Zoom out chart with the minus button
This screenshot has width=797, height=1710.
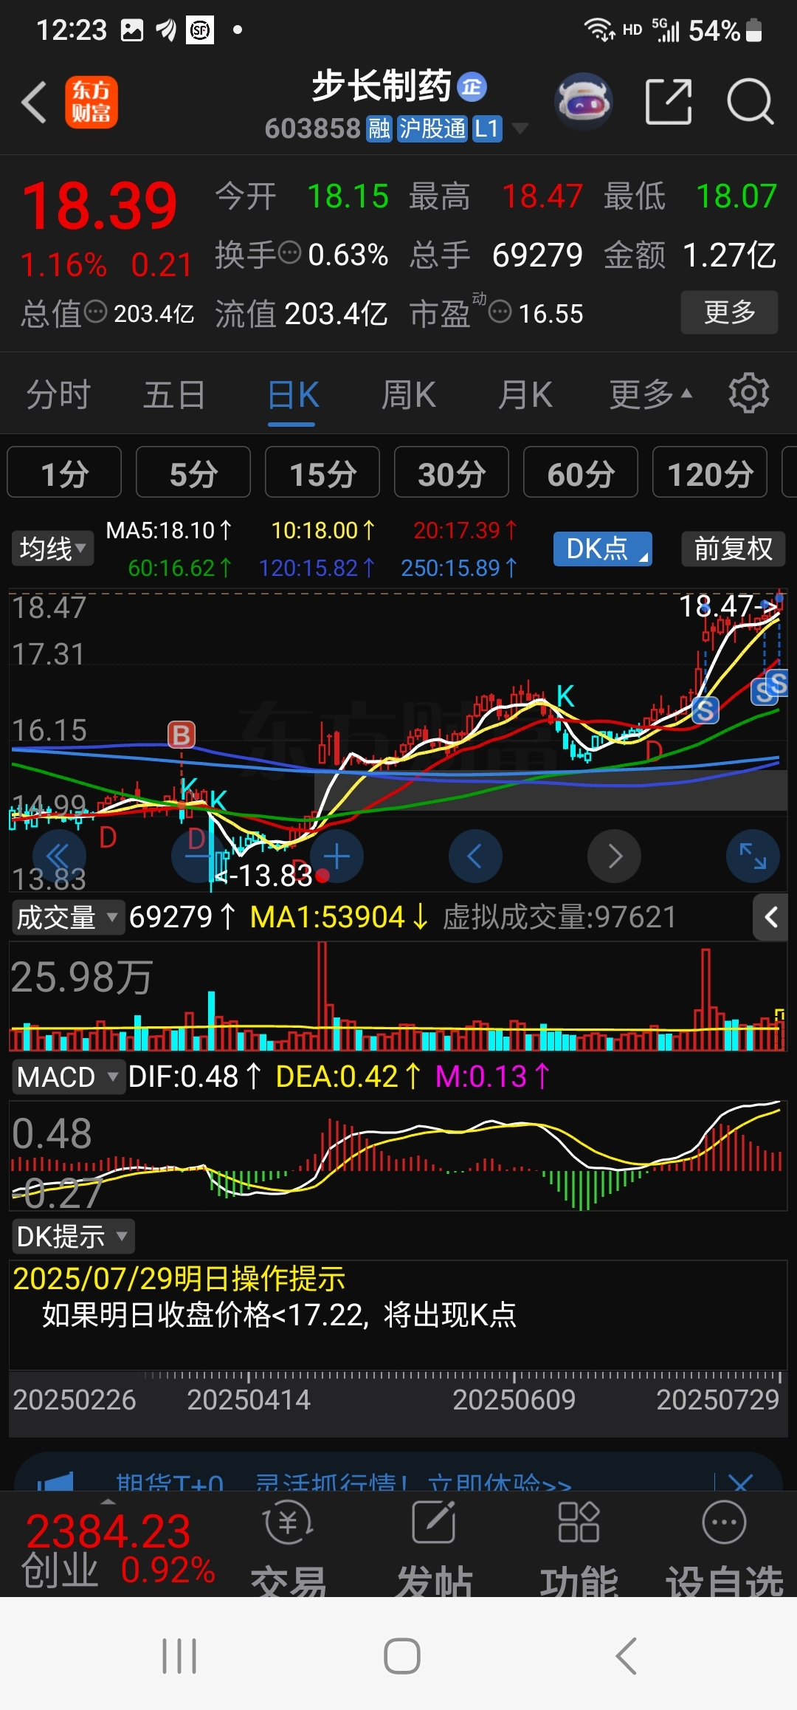pyautogui.click(x=197, y=856)
